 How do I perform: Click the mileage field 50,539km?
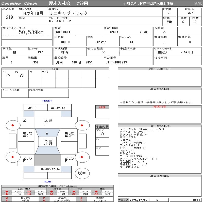31,32
